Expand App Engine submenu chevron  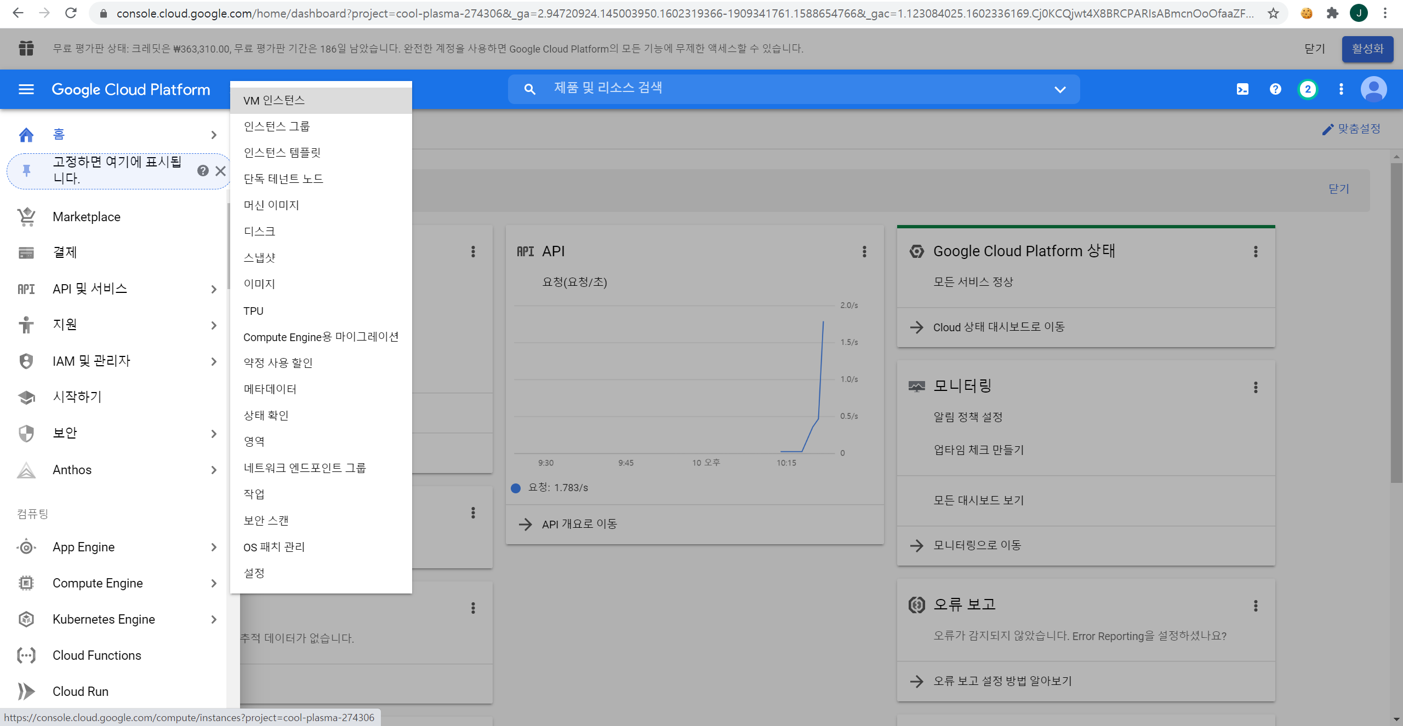pos(214,547)
